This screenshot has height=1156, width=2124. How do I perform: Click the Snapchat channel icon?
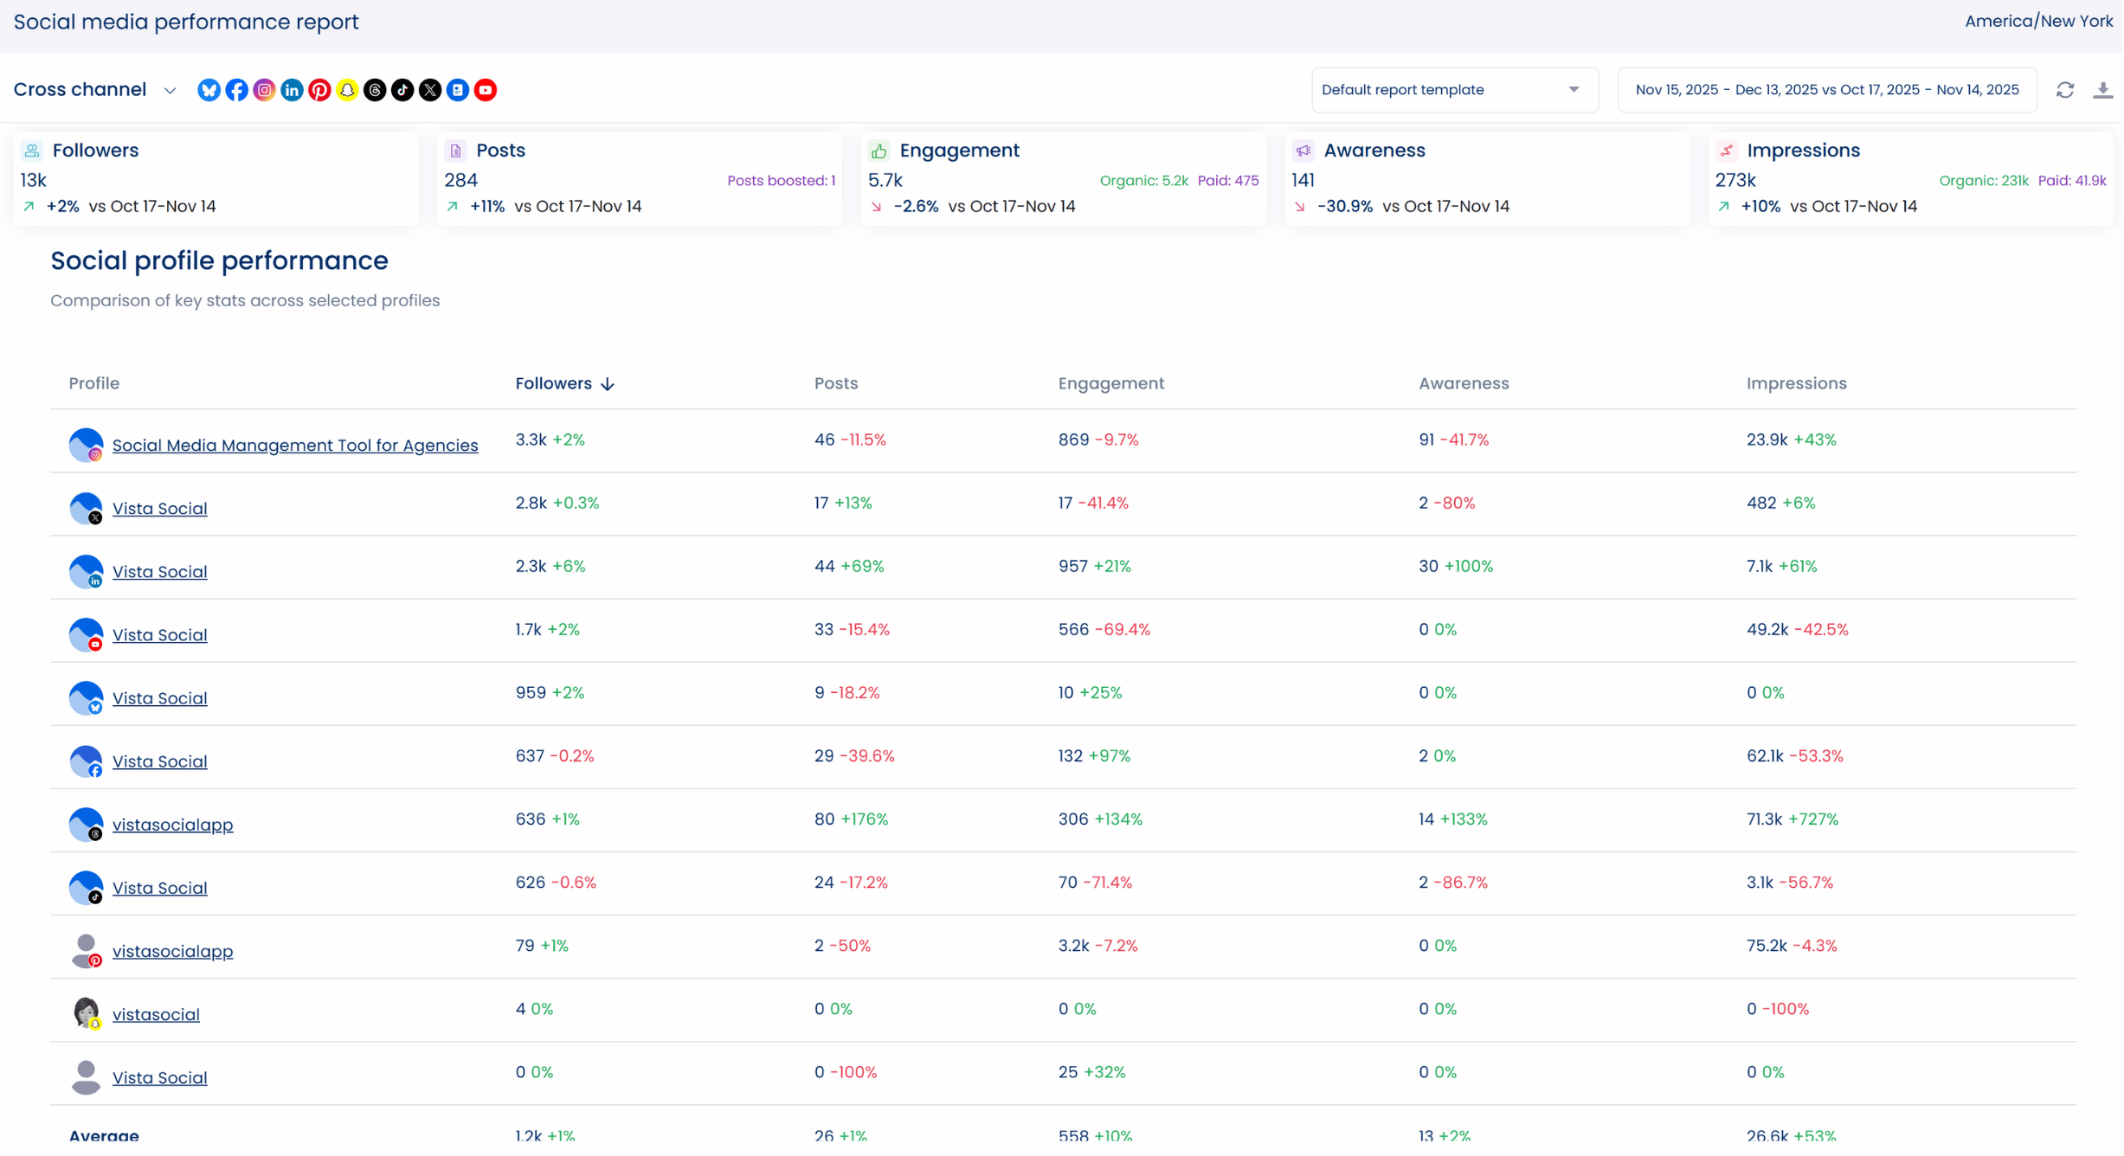coord(347,90)
